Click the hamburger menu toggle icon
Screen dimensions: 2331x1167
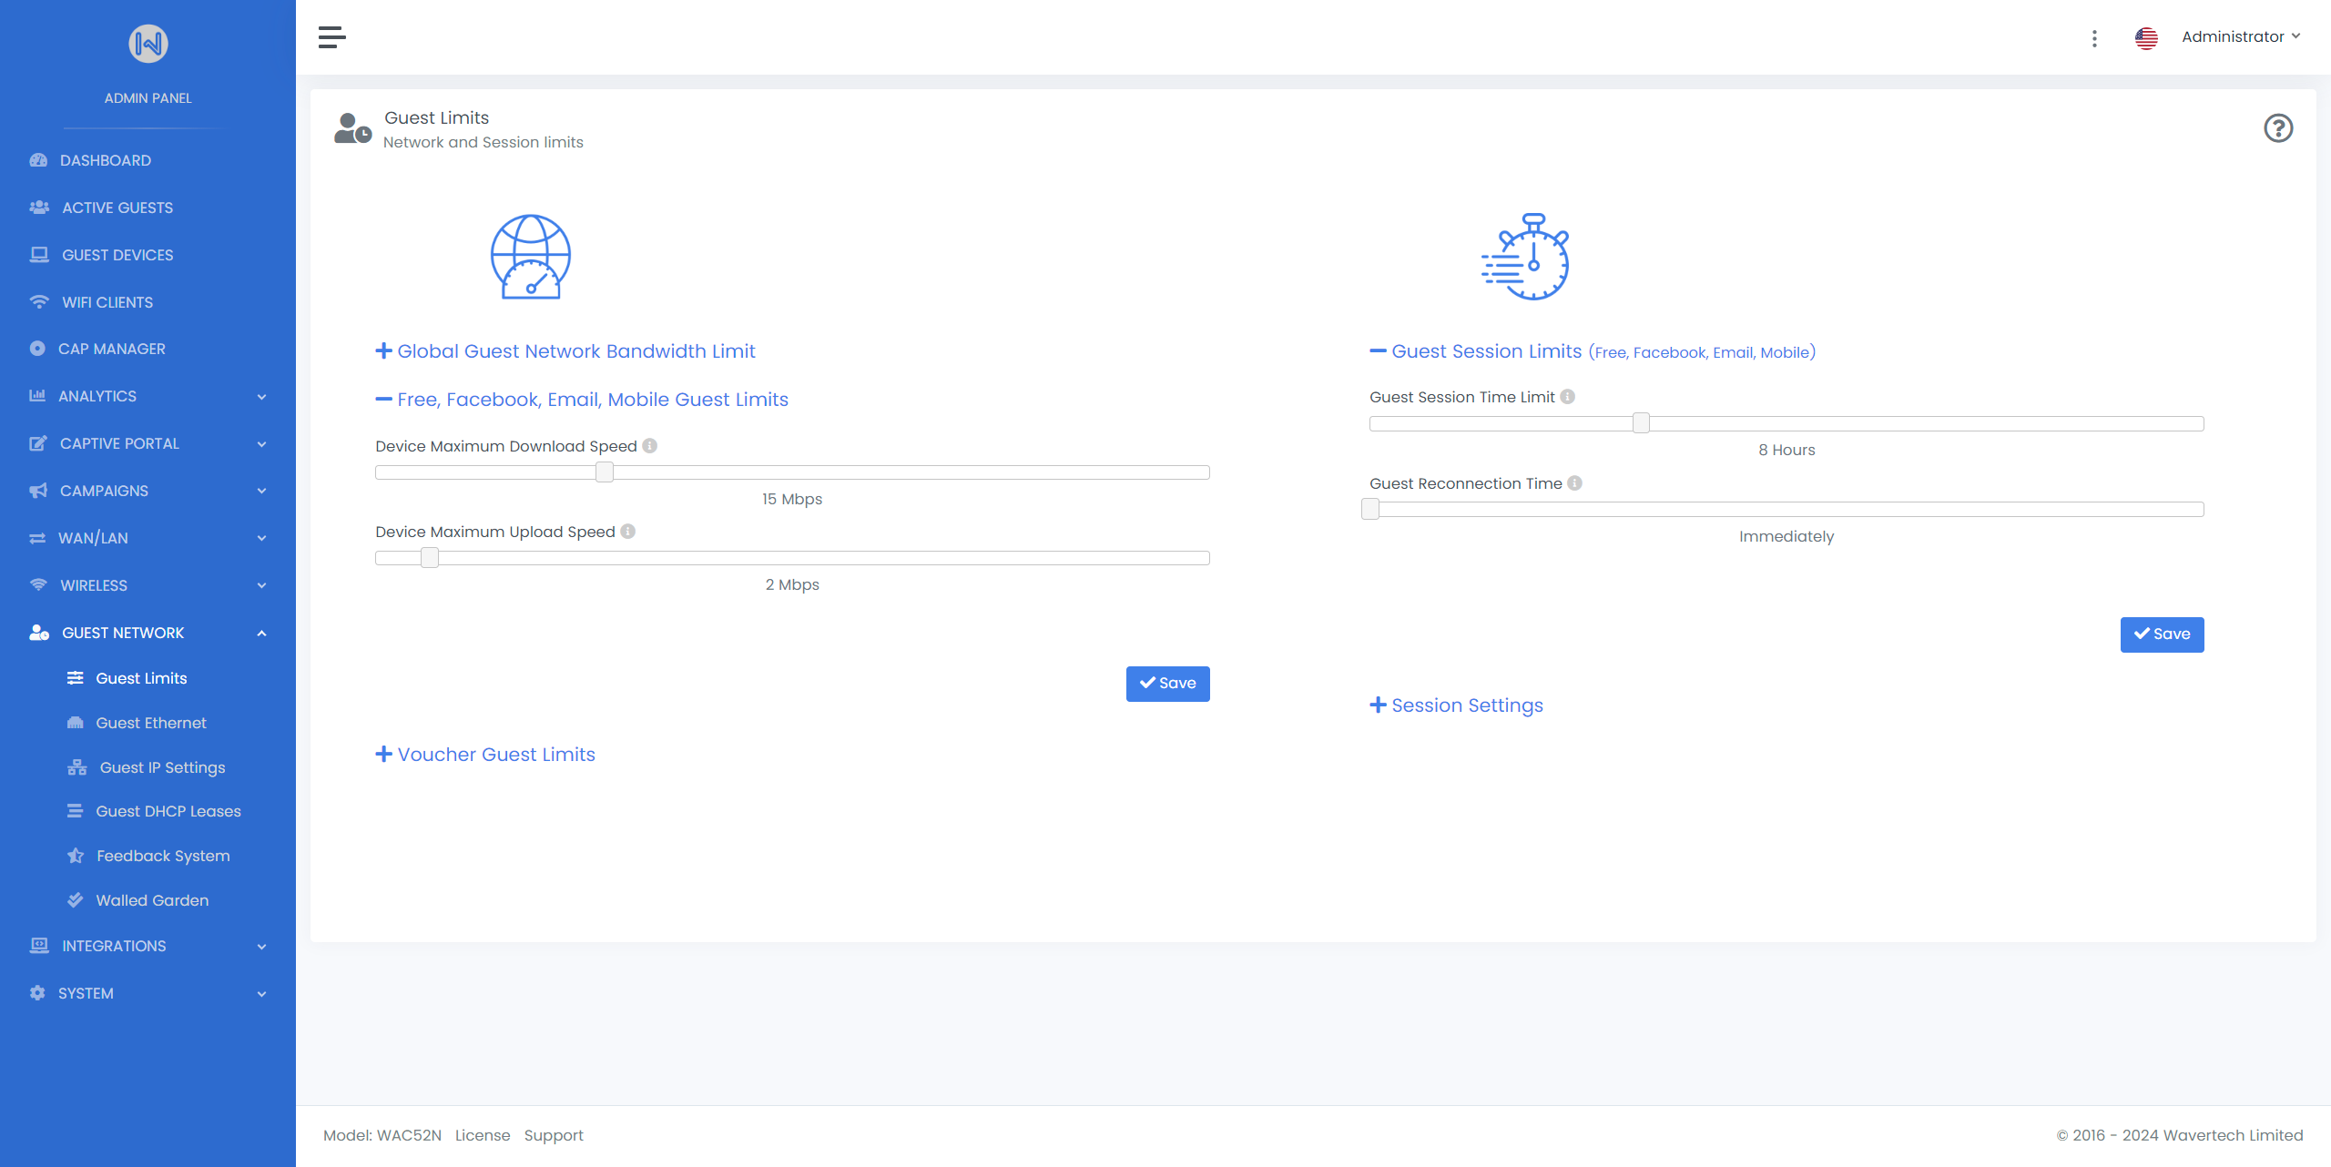[x=331, y=37]
